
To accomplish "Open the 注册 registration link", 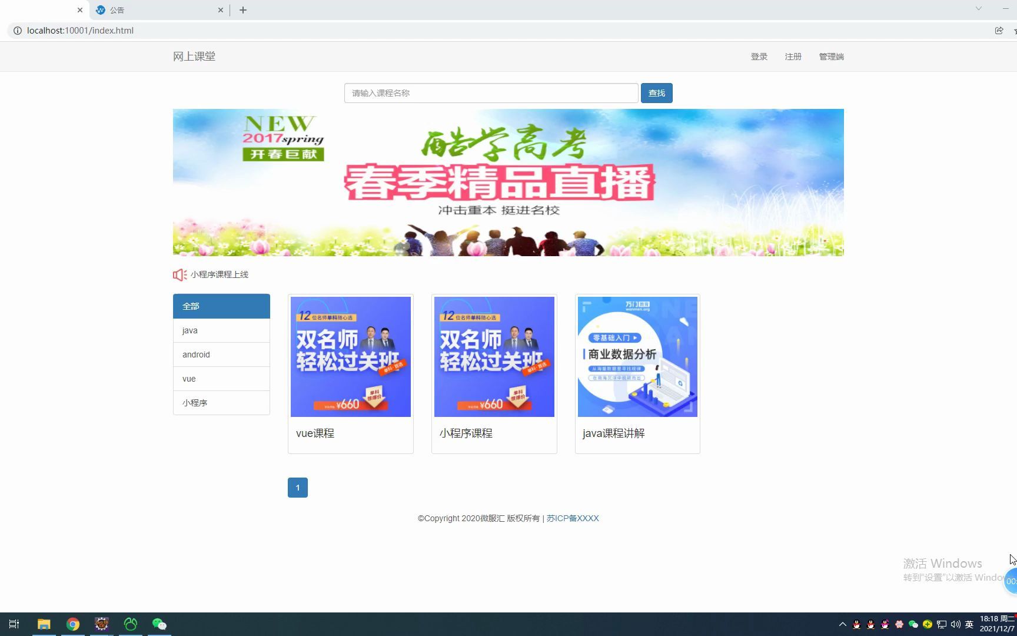I will click(793, 56).
